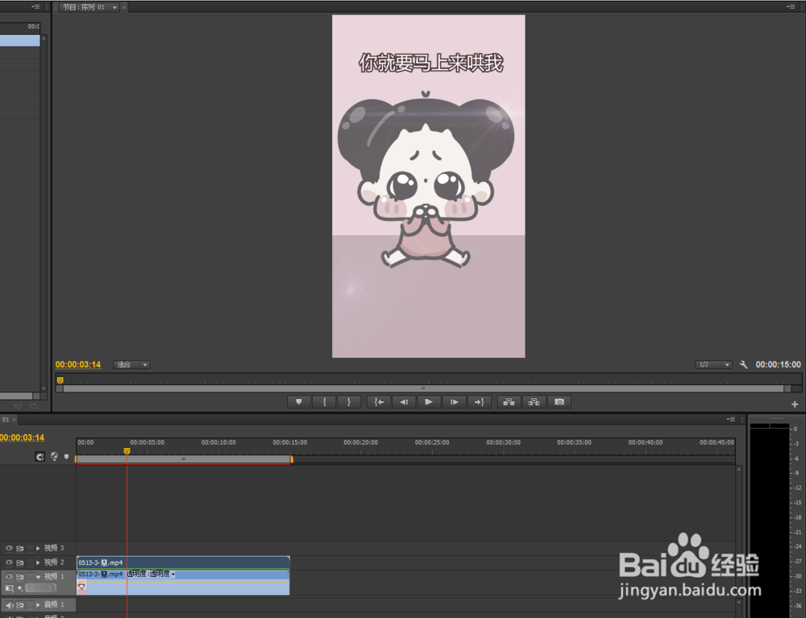Add unnumbered marker in timeline header
The height and width of the screenshot is (618, 806).
66,457
